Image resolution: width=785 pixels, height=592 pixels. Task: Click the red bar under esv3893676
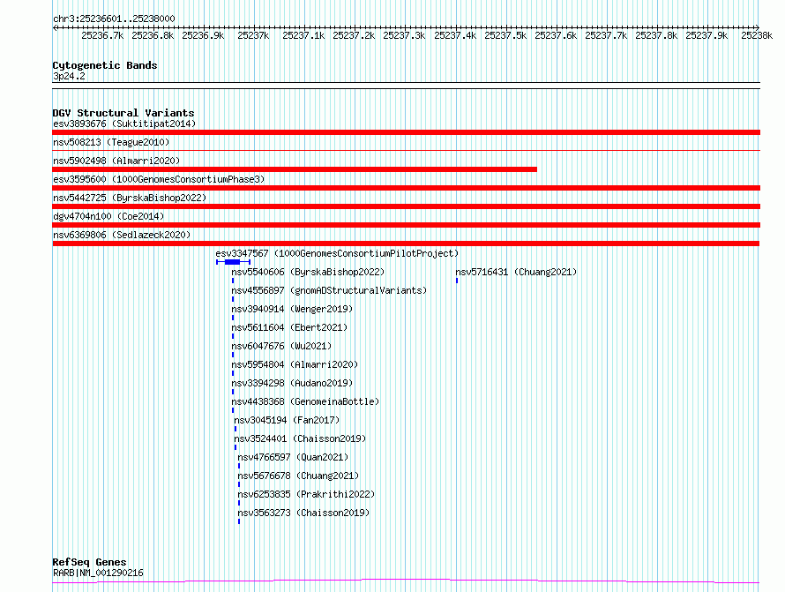pos(406,132)
